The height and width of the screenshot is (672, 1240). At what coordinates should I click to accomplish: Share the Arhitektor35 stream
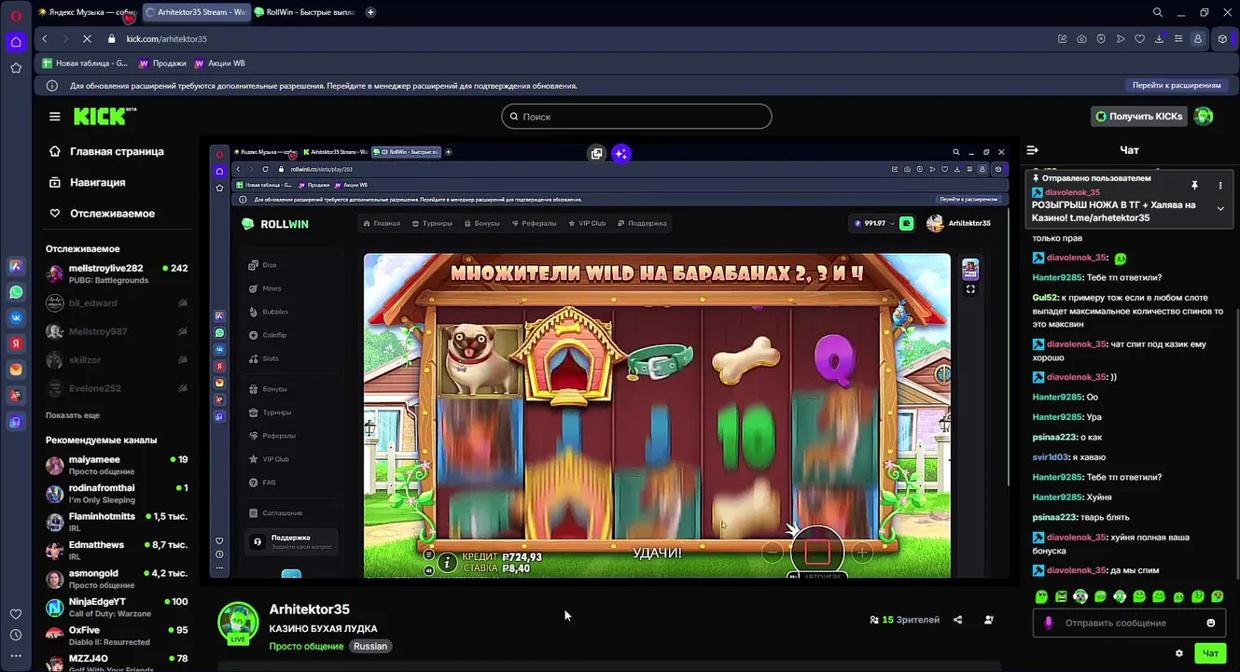[x=958, y=620]
